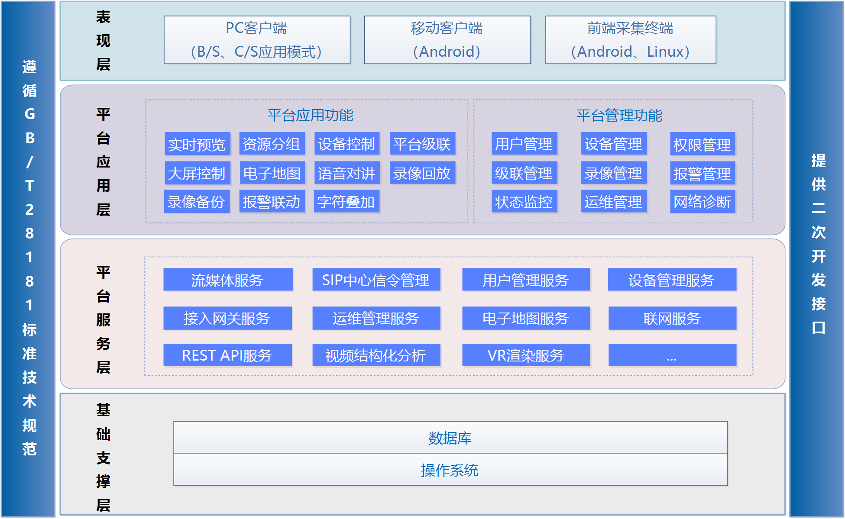Click the 录像回放 block
Image resolution: width=845 pixels, height=519 pixels.
pyautogui.click(x=422, y=173)
